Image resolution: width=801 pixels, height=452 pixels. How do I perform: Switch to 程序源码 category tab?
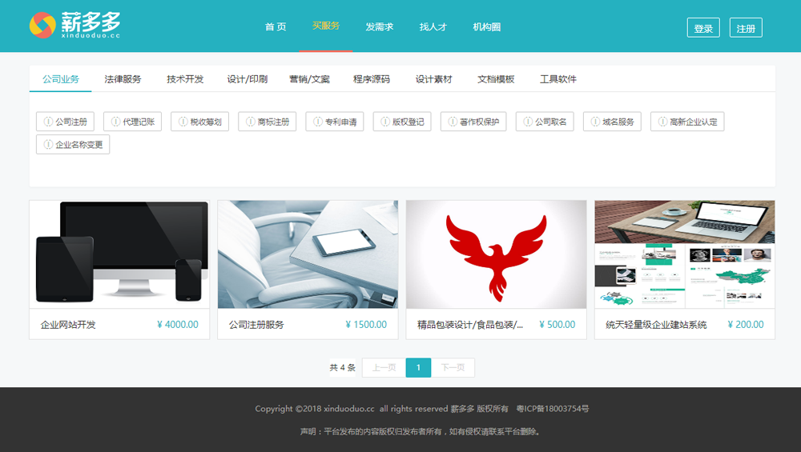tap(372, 79)
